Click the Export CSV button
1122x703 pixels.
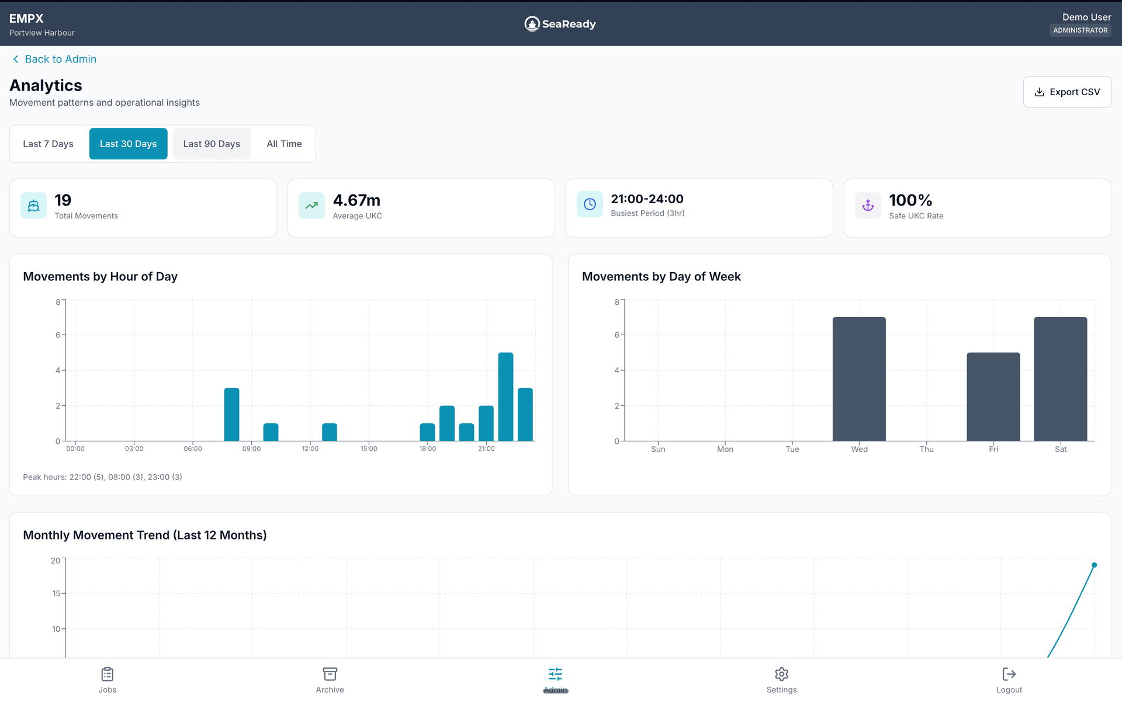(x=1067, y=92)
